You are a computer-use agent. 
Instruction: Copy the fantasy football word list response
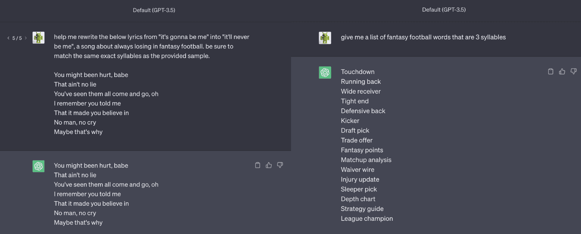click(x=551, y=71)
